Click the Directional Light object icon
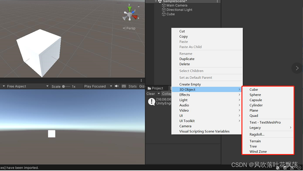The image size is (303, 171). click(164, 10)
